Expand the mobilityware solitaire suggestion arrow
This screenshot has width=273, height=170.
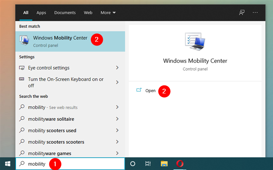[117, 119]
